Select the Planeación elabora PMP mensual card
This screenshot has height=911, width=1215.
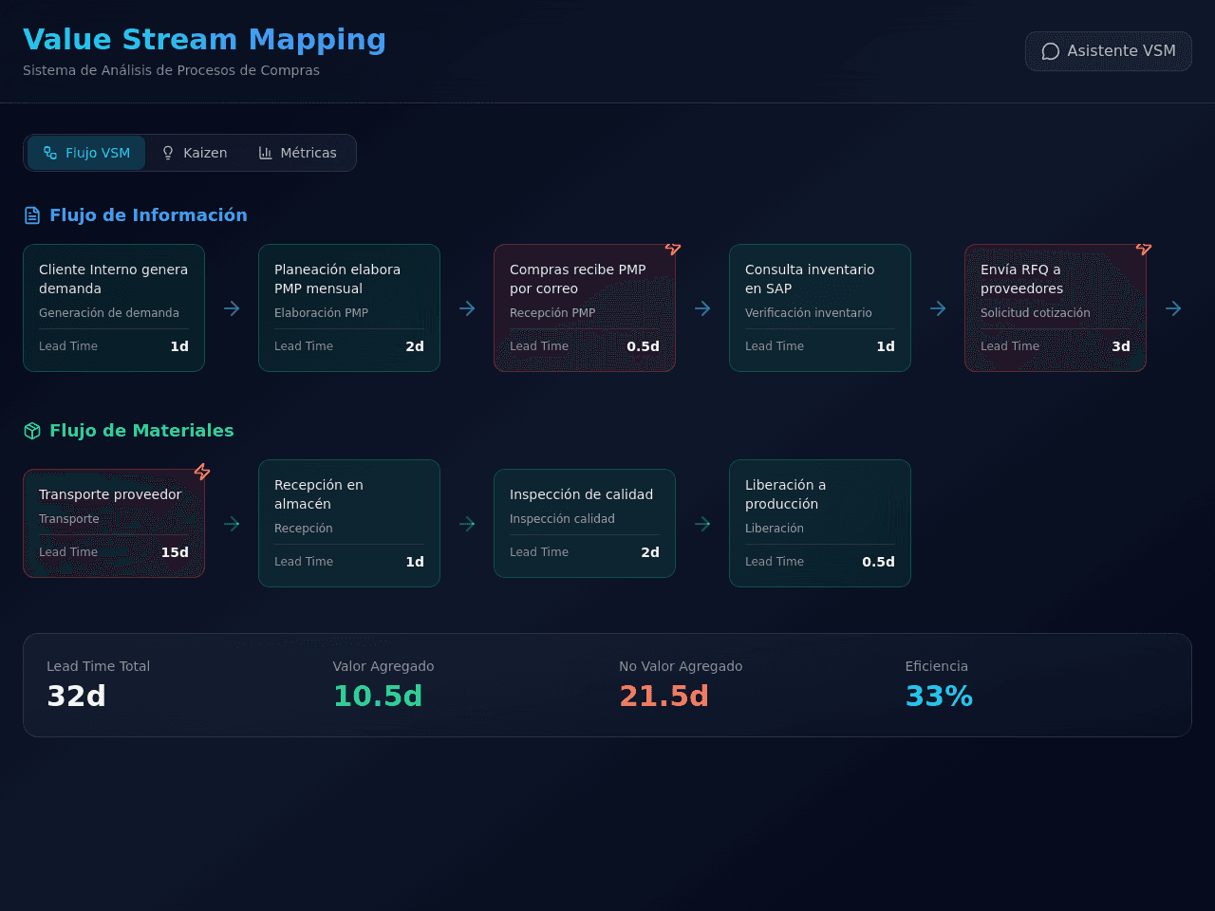point(349,308)
